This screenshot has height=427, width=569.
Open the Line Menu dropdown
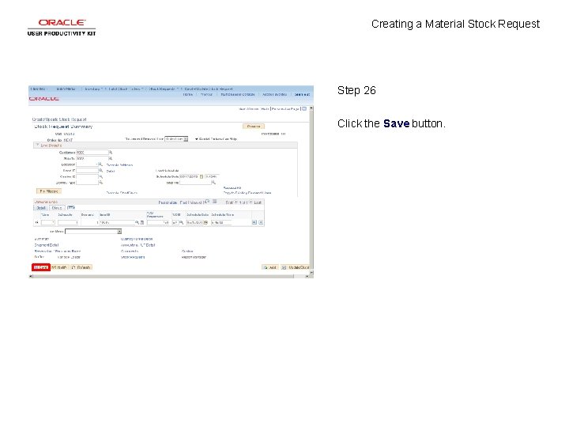pyautogui.click(x=93, y=231)
